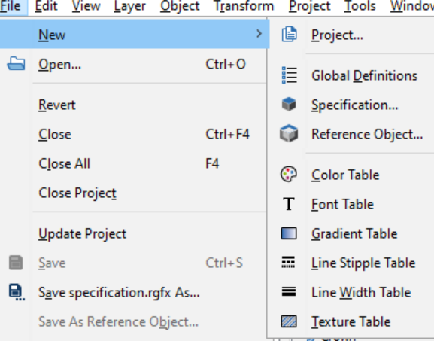Click the Reference Object cube icon
Viewport: 434px width, 341px height.
[289, 133]
